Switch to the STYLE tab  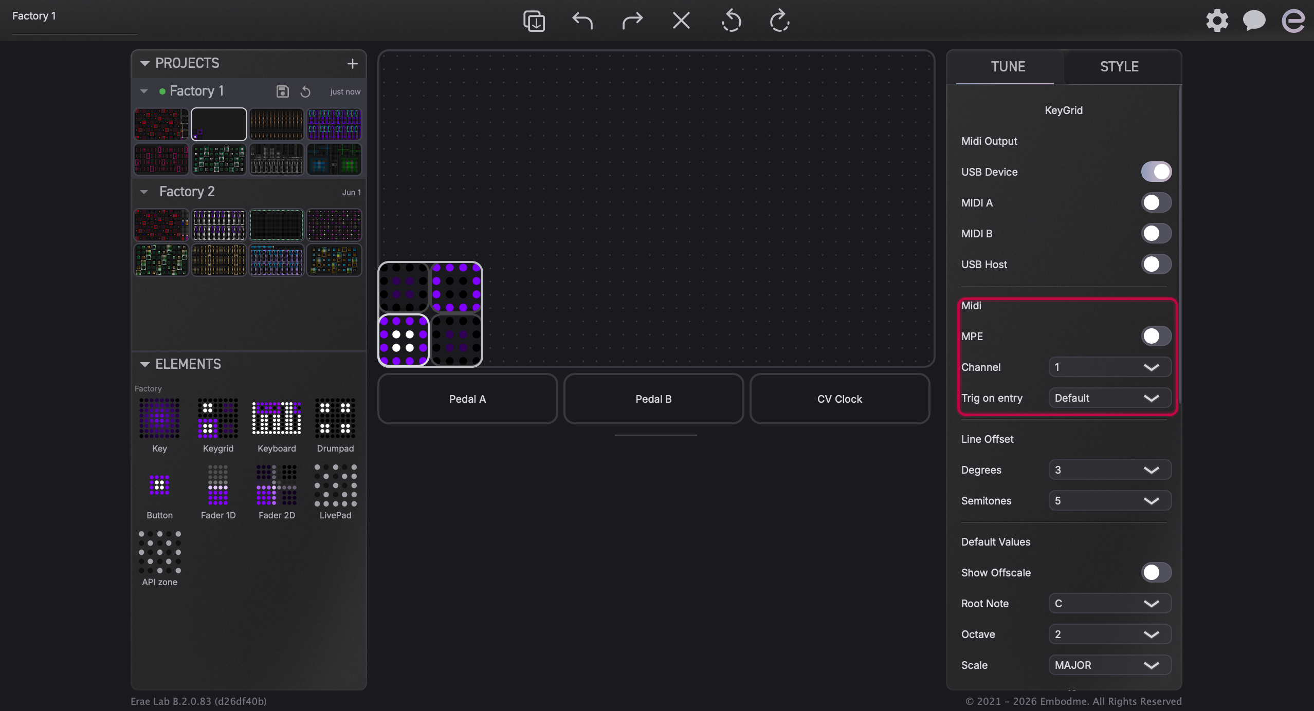[1119, 67]
